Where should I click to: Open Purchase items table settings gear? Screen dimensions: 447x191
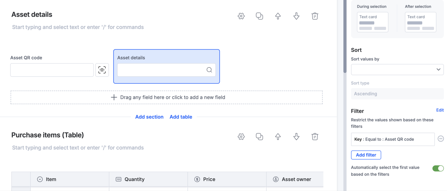tap(241, 137)
